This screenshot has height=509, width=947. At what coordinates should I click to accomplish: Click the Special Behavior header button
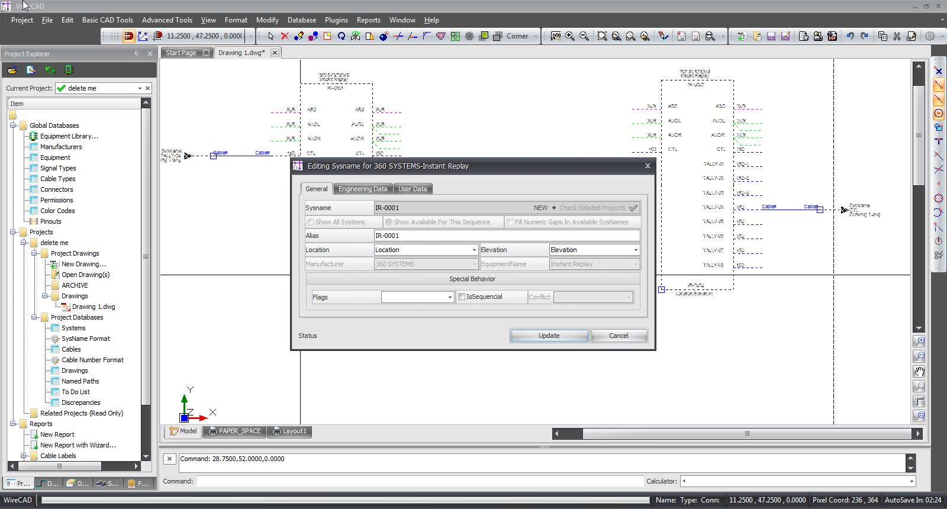[x=472, y=279]
